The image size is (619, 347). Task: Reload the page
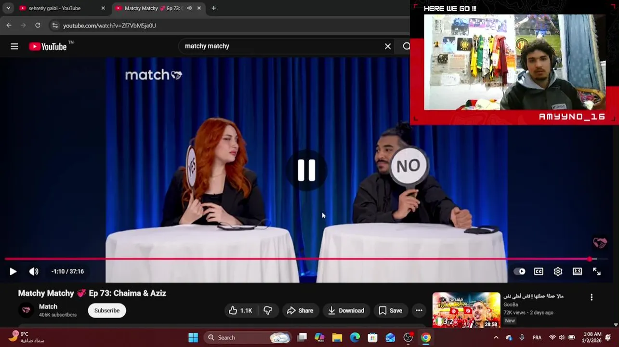pyautogui.click(x=38, y=25)
